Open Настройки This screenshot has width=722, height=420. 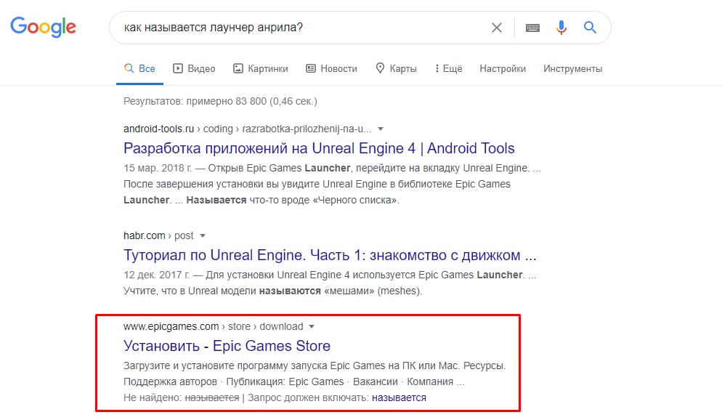tap(503, 68)
